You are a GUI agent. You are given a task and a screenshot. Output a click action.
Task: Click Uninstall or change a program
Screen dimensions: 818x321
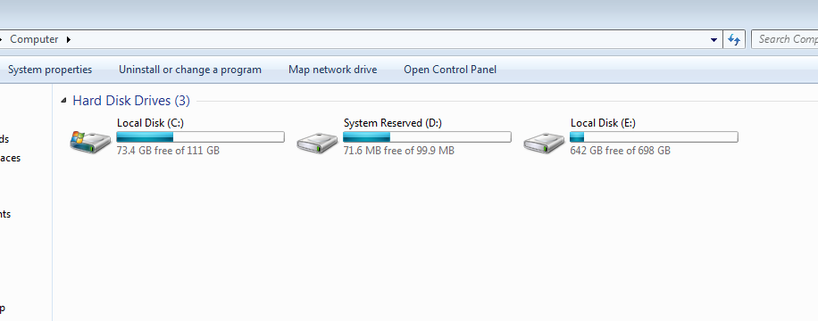pyautogui.click(x=190, y=70)
